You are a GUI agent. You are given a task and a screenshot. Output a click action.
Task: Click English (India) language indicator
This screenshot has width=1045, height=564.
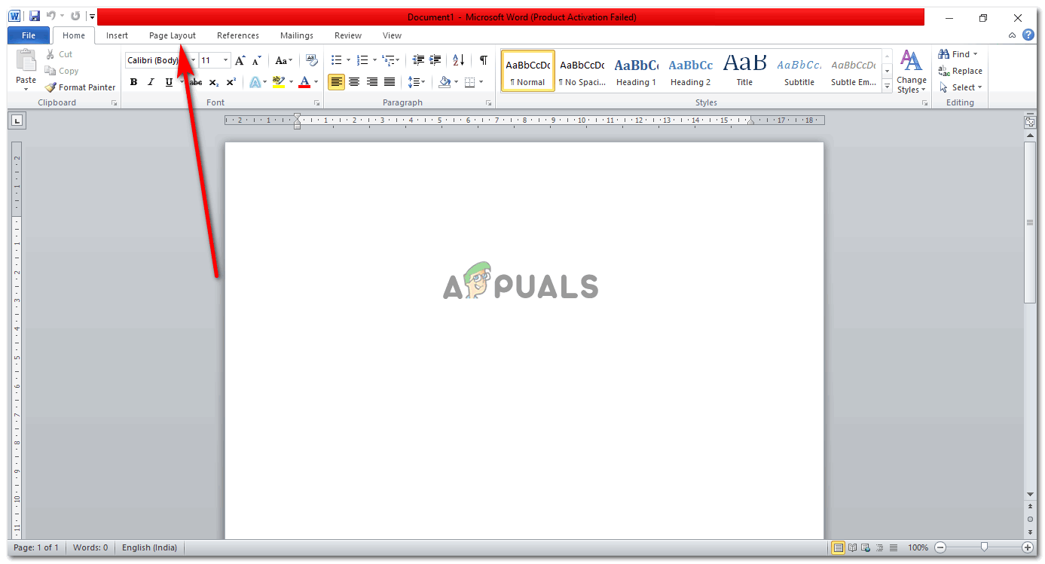(149, 547)
